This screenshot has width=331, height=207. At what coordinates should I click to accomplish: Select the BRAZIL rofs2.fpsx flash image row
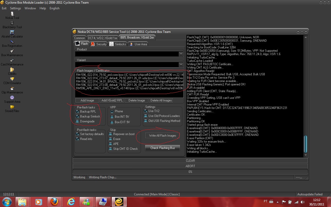pyautogui.click(x=130, y=81)
